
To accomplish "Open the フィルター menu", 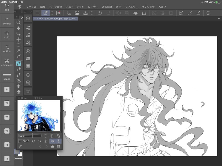I will 131,7.
